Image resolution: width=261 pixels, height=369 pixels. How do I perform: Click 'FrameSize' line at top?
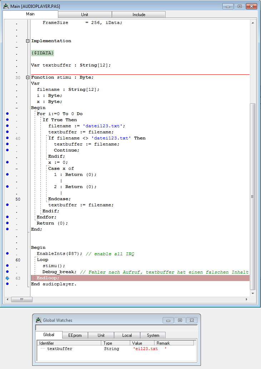point(82,23)
